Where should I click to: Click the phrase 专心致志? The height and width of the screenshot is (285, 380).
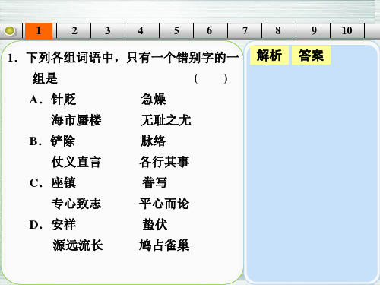point(76,204)
